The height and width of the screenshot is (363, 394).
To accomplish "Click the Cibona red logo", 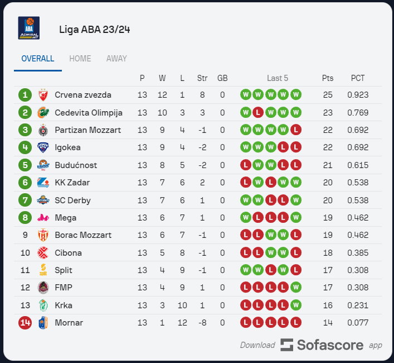I will click(43, 252).
